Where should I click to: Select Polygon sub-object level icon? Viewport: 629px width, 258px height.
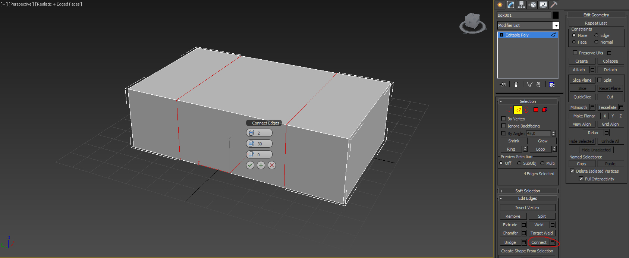(536, 110)
